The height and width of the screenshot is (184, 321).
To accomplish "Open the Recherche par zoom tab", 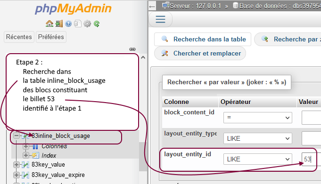I will coord(288,39).
